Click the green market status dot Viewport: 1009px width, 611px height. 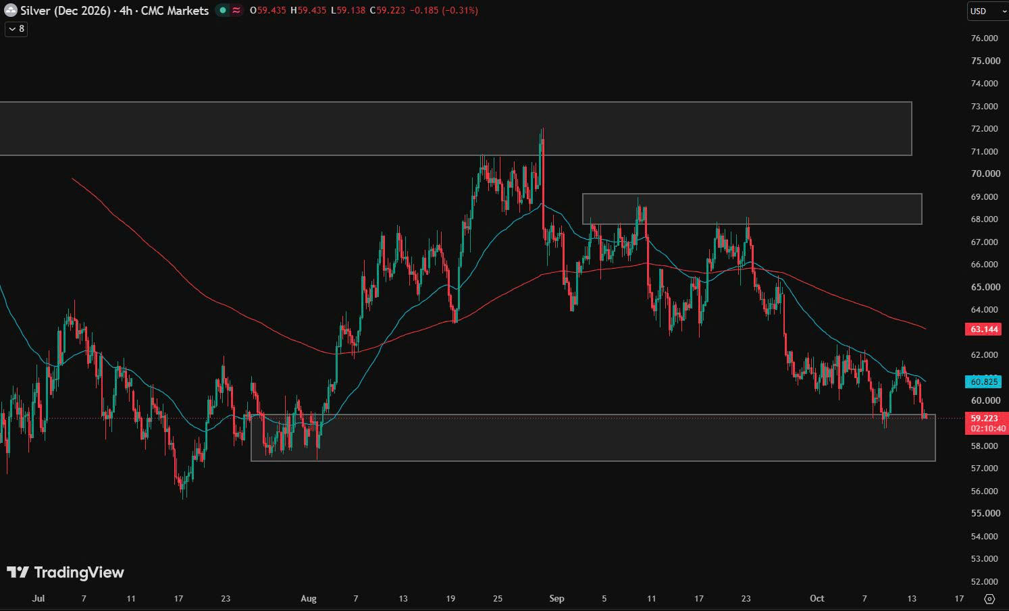tap(223, 10)
